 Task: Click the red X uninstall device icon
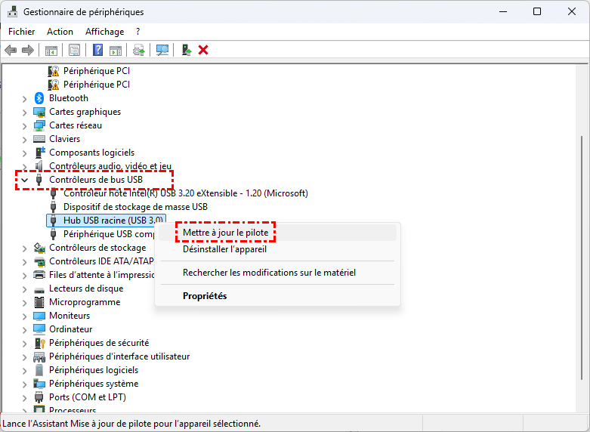coord(203,50)
